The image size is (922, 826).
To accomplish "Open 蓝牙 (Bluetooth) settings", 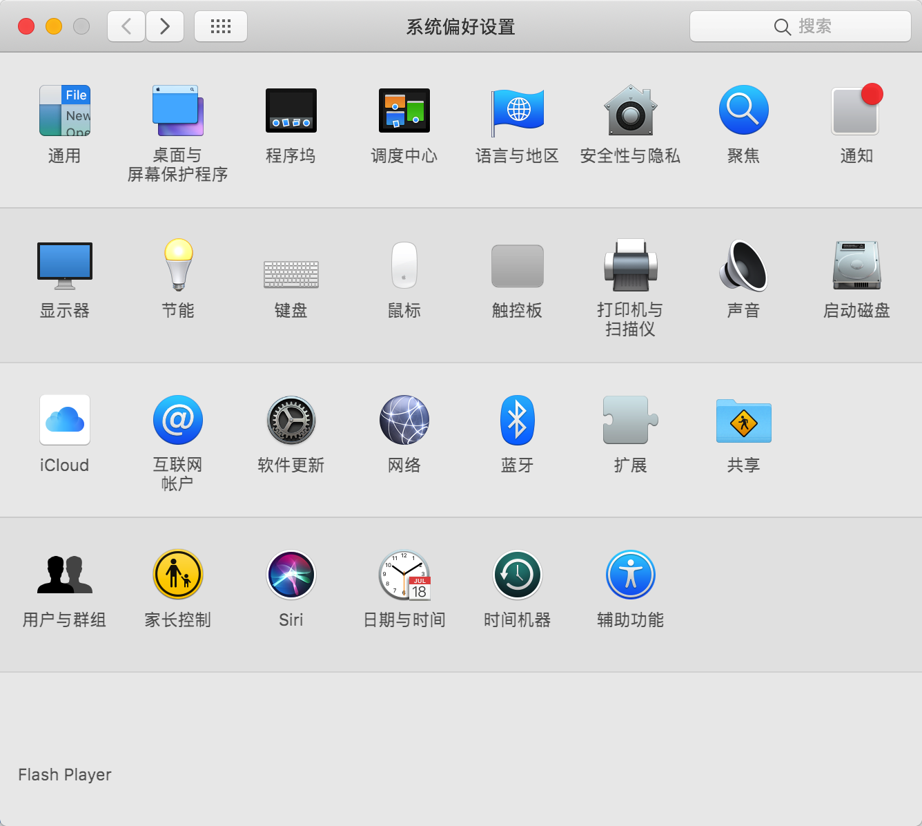I will (x=517, y=420).
